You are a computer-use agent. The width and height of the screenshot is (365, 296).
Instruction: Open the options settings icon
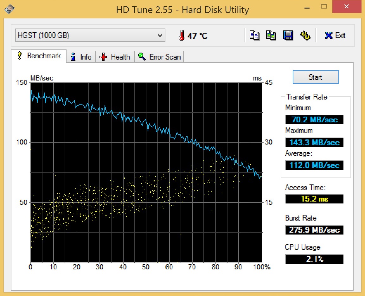[x=305, y=35]
